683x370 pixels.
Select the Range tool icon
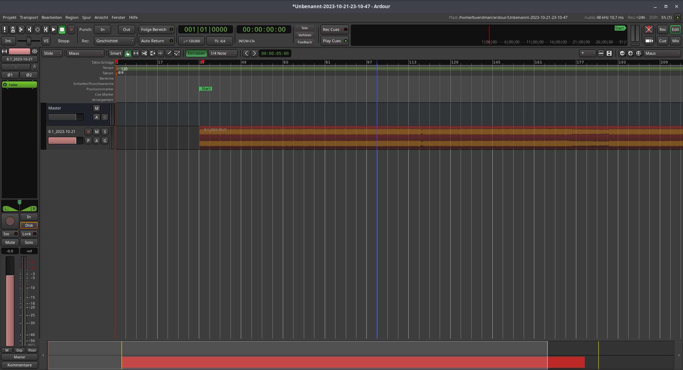(x=136, y=53)
